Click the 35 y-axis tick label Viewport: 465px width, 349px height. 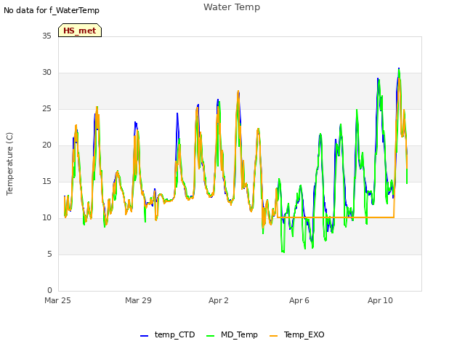tap(46, 36)
